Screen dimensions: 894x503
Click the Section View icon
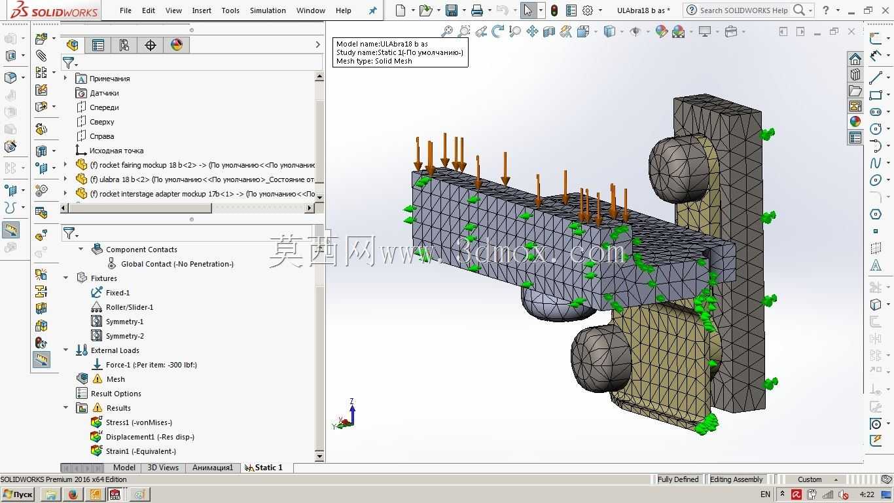pos(549,31)
